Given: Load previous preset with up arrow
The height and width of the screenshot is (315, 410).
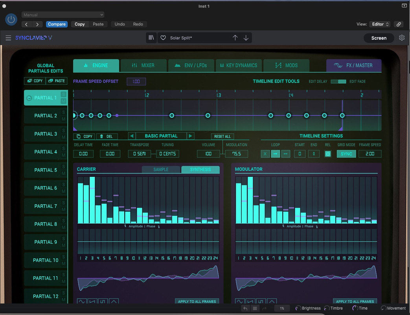Looking at the screenshot, I should click(235, 38).
